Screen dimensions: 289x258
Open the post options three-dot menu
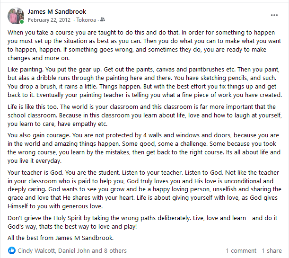(274, 15)
